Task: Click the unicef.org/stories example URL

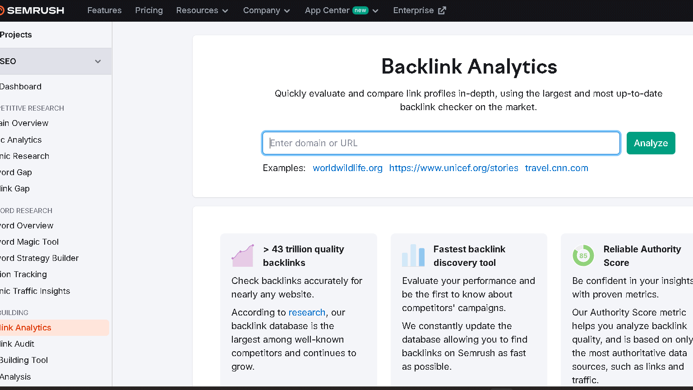Action: [453, 168]
